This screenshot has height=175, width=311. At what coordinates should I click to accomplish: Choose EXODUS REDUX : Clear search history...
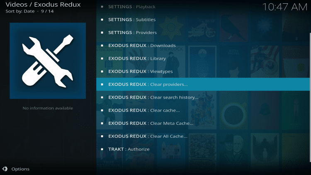coord(203,97)
